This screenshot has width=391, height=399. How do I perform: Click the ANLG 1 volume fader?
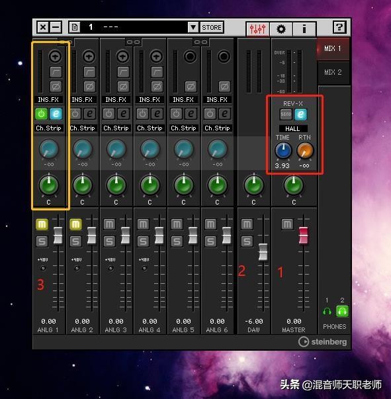pos(58,236)
